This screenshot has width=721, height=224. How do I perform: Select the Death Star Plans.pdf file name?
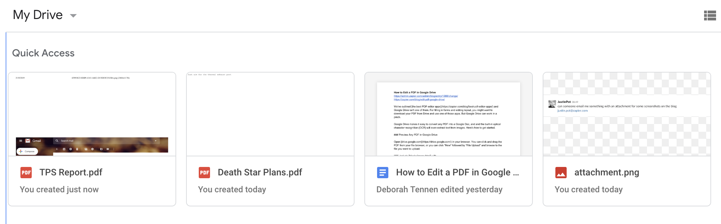(260, 172)
